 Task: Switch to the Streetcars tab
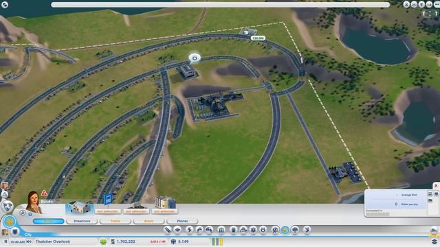[82, 221]
